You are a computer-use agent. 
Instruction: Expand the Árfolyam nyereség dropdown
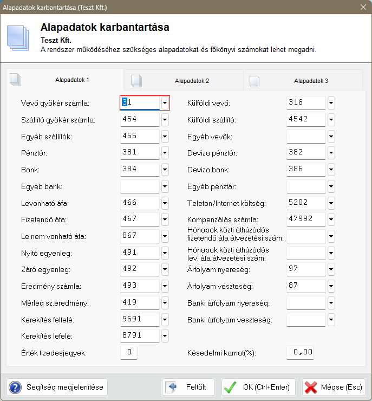(331, 269)
